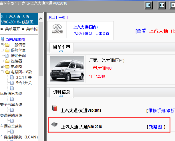This screenshot has width=175, height=141.
Task: Click the gray chip wiring diagram icon
Action: (x=54, y=124)
